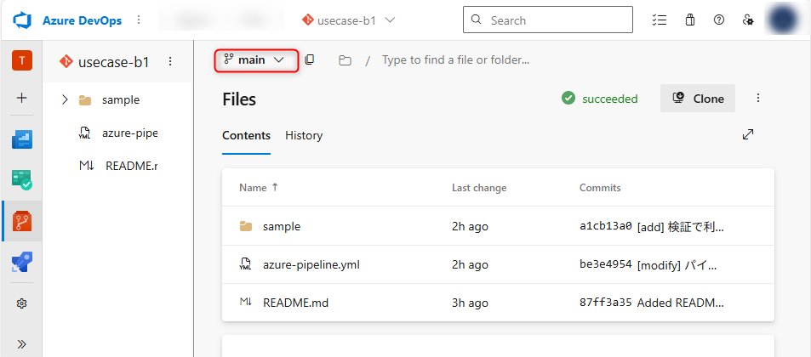Open the main branch selector dropdown

coord(256,60)
